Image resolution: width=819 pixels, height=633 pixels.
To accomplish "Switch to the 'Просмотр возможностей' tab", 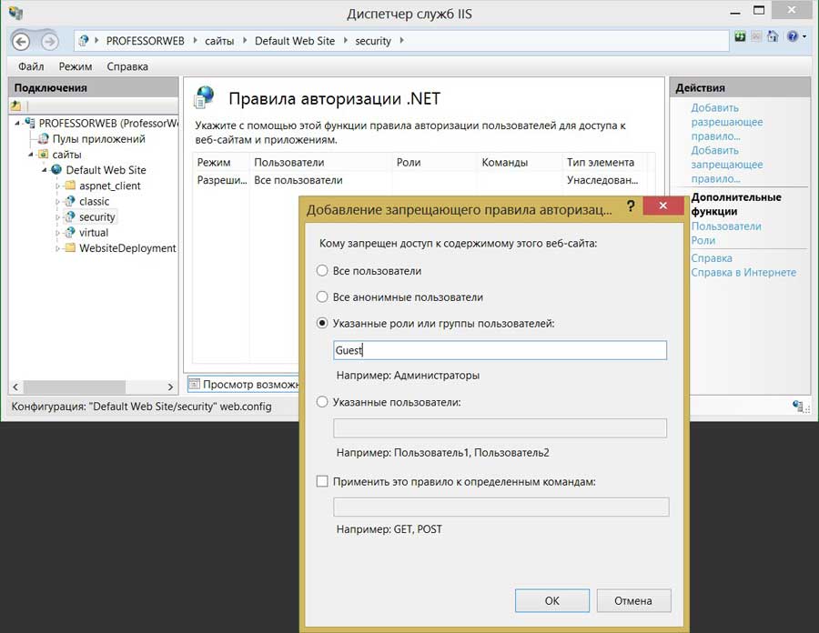I will coord(243,384).
